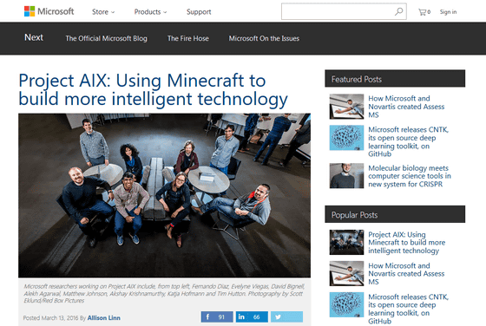The width and height of the screenshot is (486, 326).
Task: Open The Official Microsoft Blog tab
Action: pyautogui.click(x=106, y=38)
